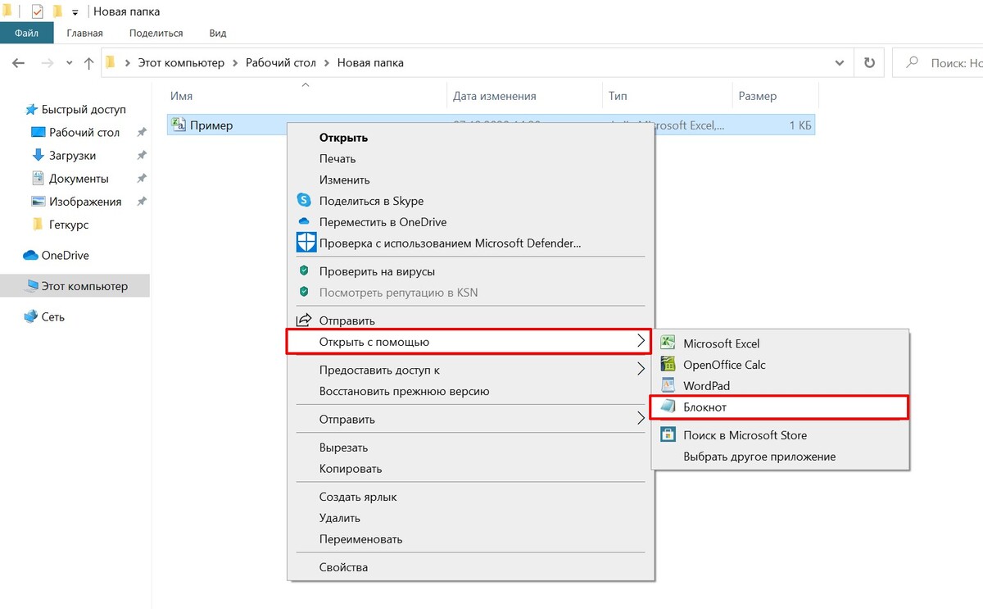Select 'Этот компьютер' in the navigation pane

tap(75, 286)
